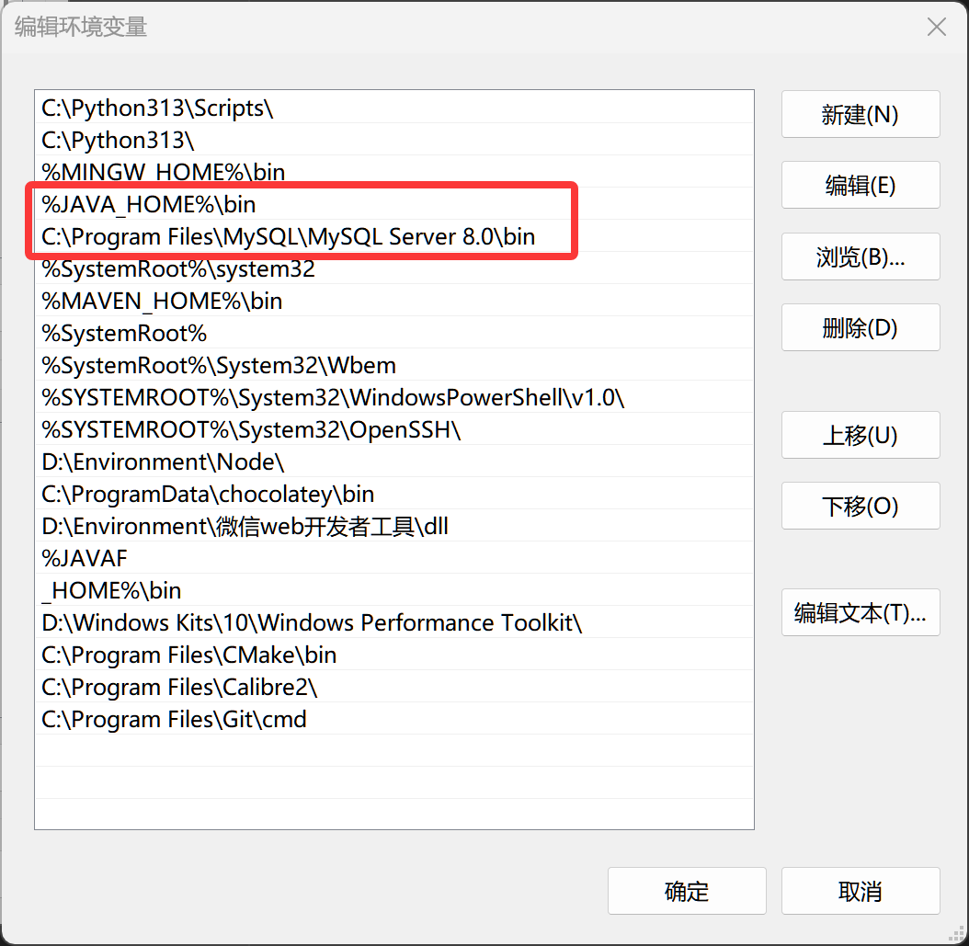Open the 浏览(B)... folder browser
969x946 pixels.
pyautogui.click(x=861, y=256)
